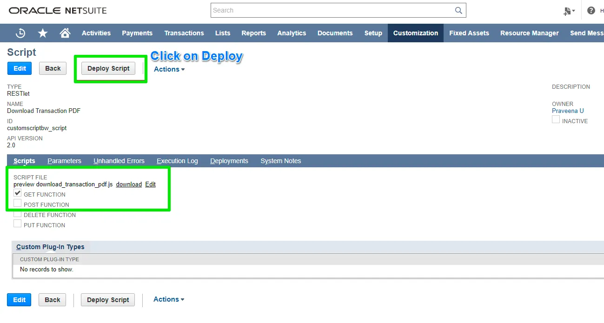604x323 pixels.
Task: Toggle the POST FUNCTION checkbox
Action: point(17,203)
